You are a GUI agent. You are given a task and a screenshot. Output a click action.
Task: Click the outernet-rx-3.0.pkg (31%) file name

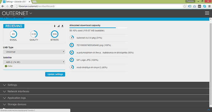pos(89,38)
